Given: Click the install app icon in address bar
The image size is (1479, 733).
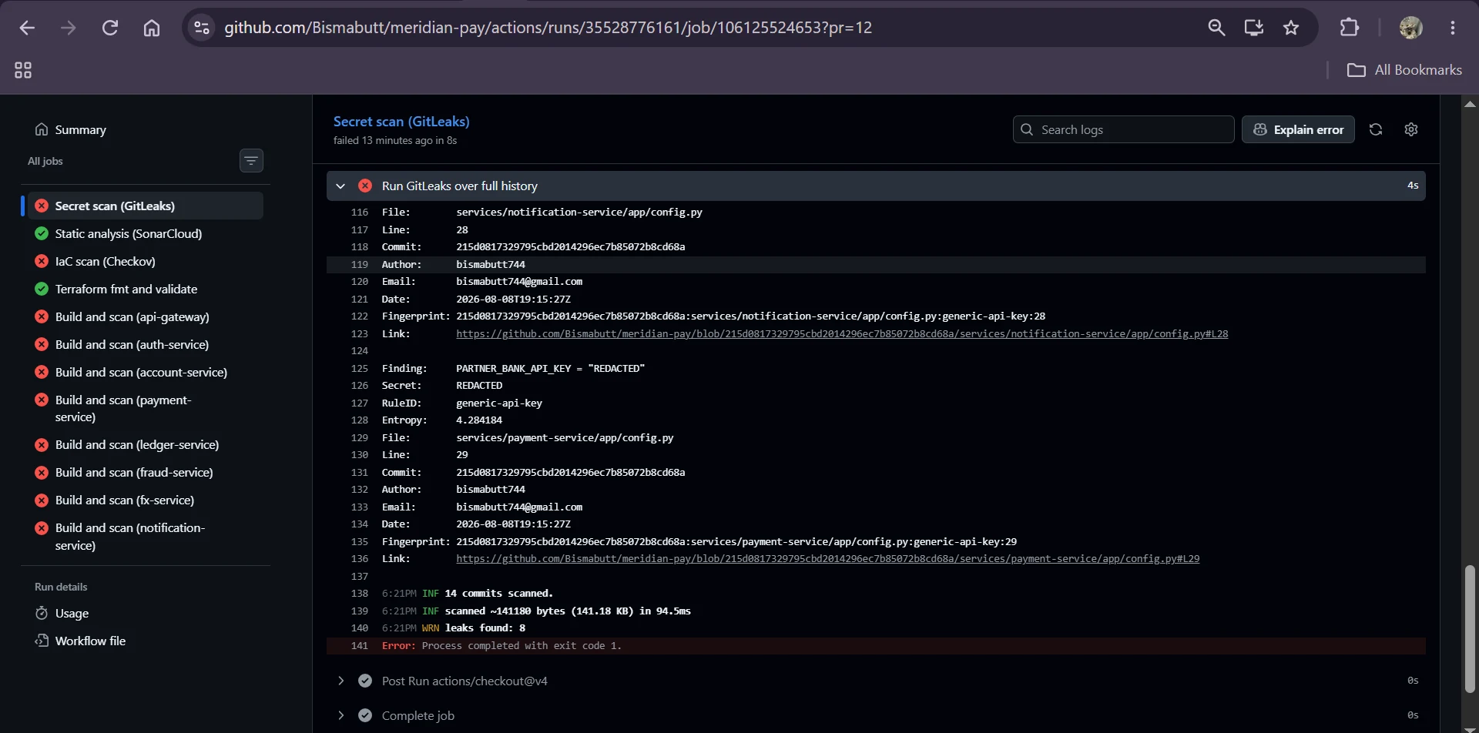Looking at the screenshot, I should pyautogui.click(x=1254, y=28).
